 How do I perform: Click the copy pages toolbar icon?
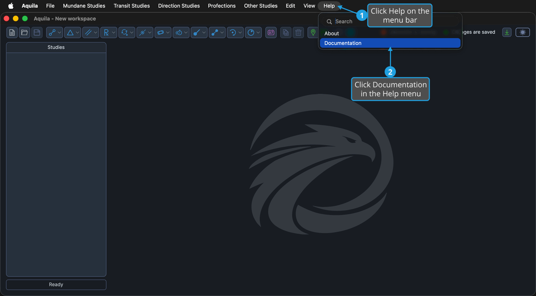286,32
